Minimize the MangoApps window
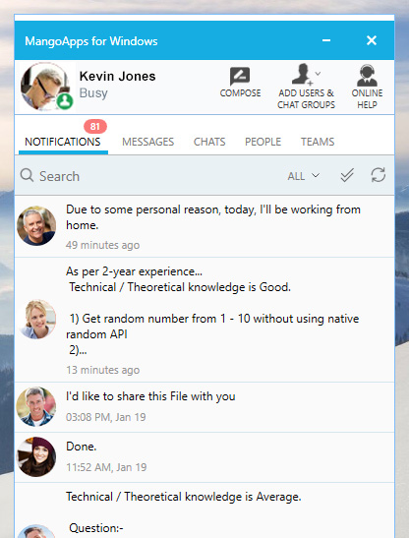The height and width of the screenshot is (538, 409). (x=326, y=40)
